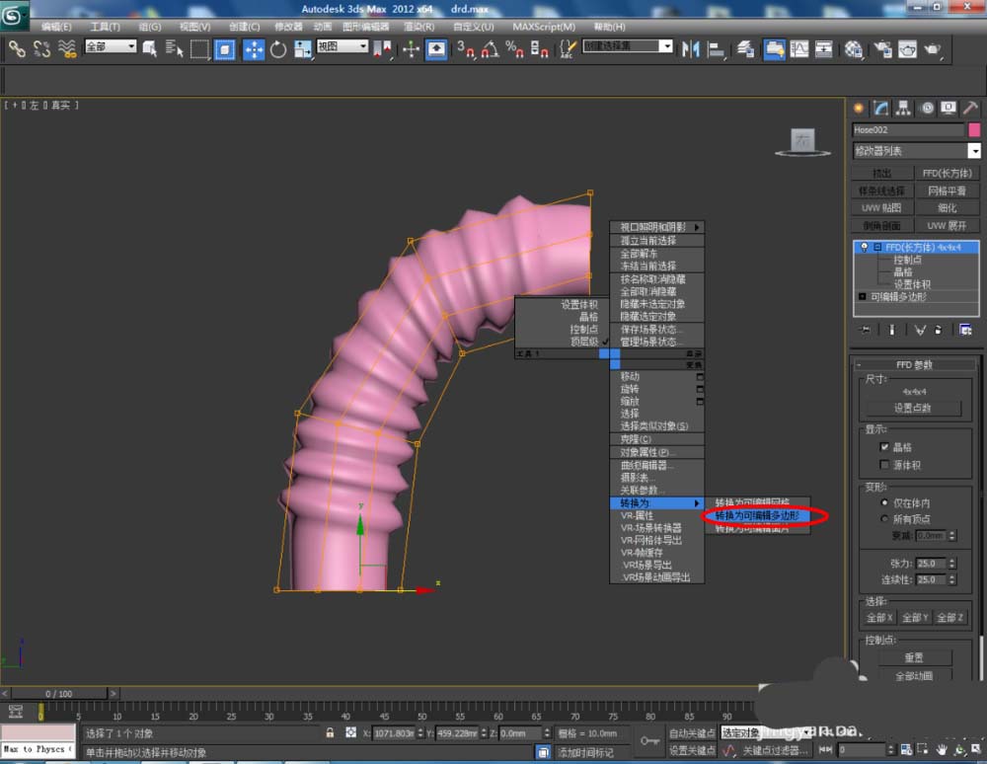This screenshot has height=764, width=987.
Task: Click the Mirror tool icon
Action: [x=691, y=48]
